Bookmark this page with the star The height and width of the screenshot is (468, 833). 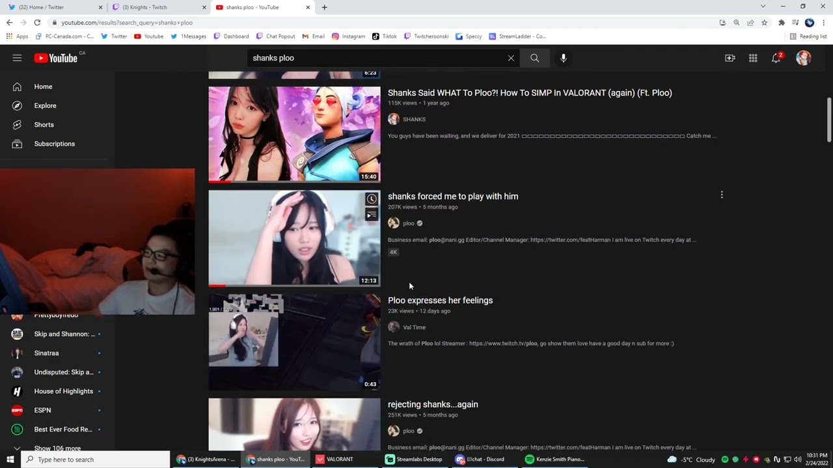764,22
